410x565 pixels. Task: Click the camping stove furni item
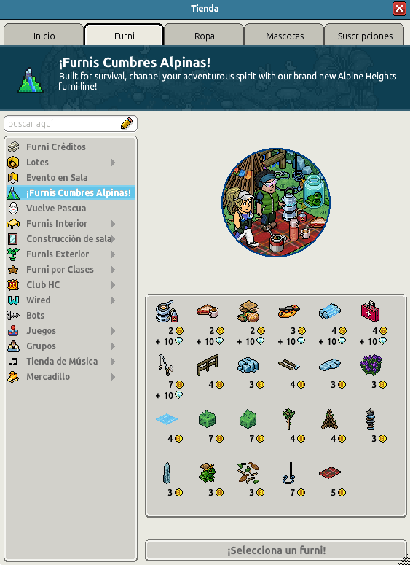pos(166,311)
